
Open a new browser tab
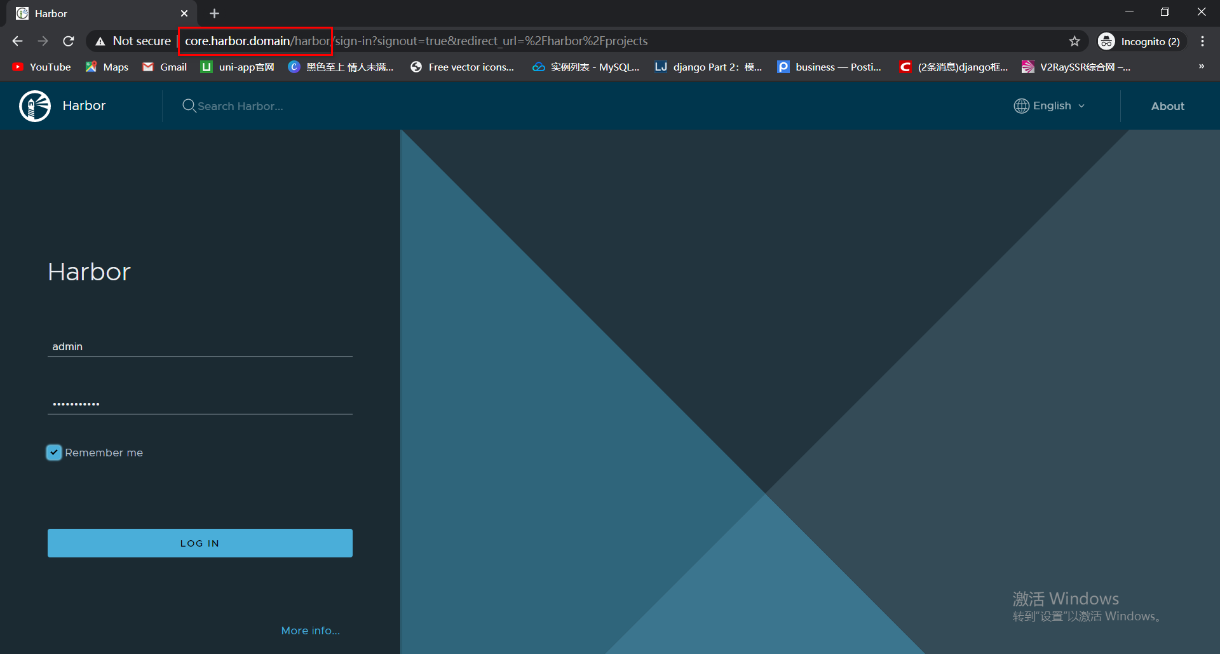(214, 13)
